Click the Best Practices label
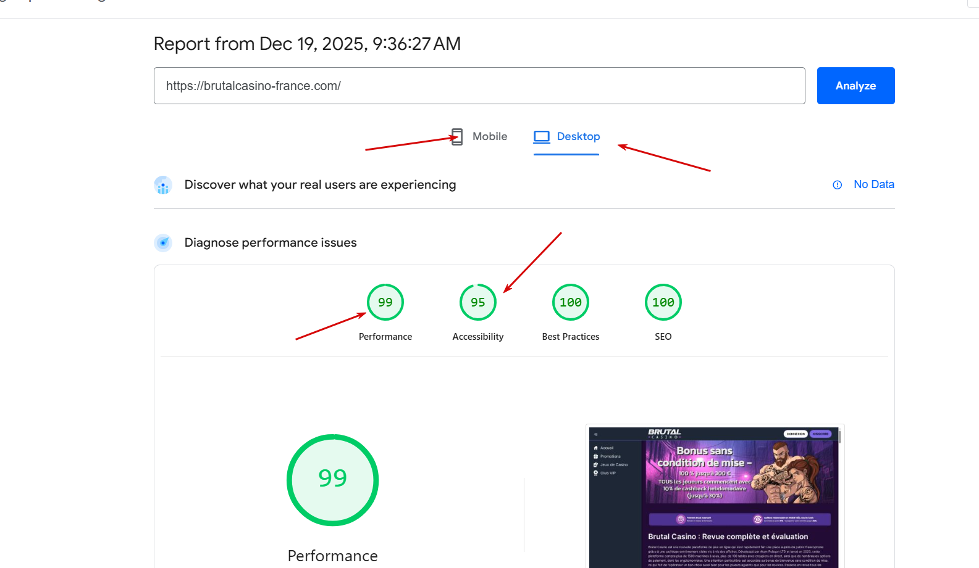The width and height of the screenshot is (979, 568). pos(571,337)
